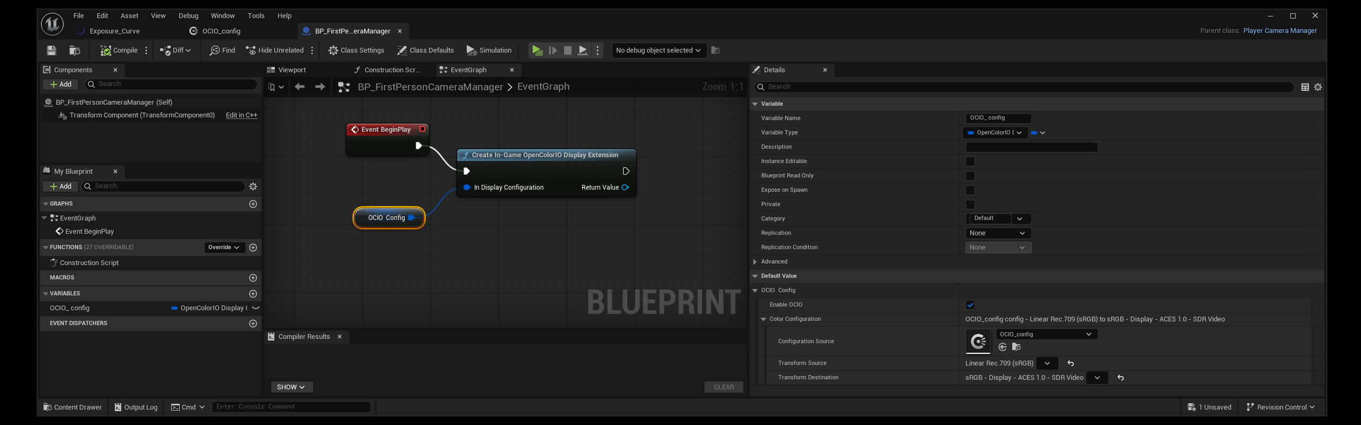Click the Eject playback button
Image resolution: width=1361 pixels, height=425 pixels.
(x=583, y=50)
